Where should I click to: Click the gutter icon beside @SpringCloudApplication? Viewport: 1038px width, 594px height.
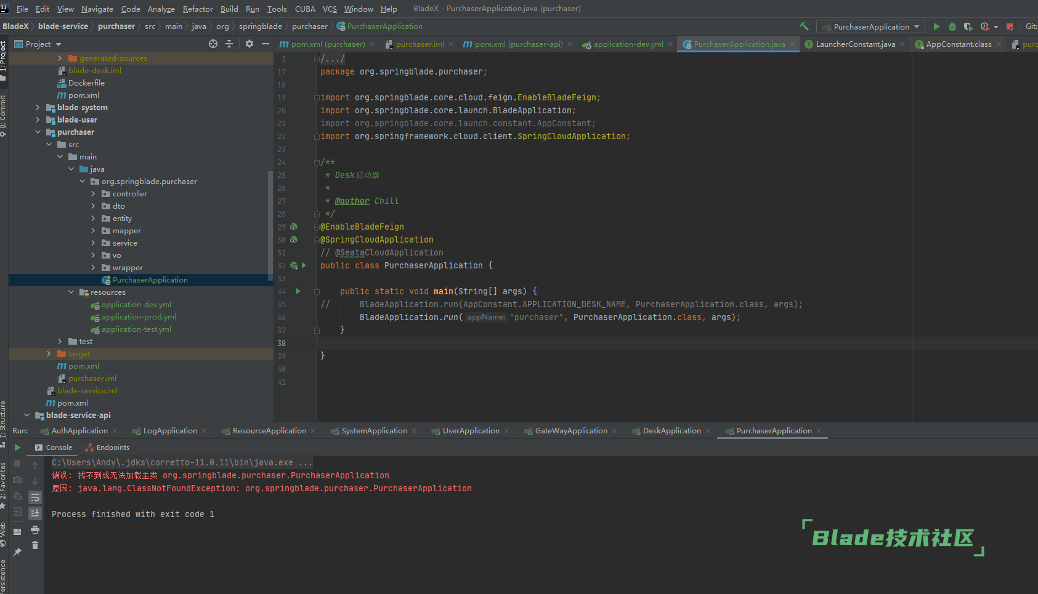[x=294, y=239]
